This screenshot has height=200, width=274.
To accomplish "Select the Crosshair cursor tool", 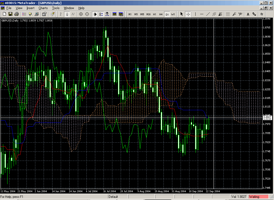I will (188, 14).
